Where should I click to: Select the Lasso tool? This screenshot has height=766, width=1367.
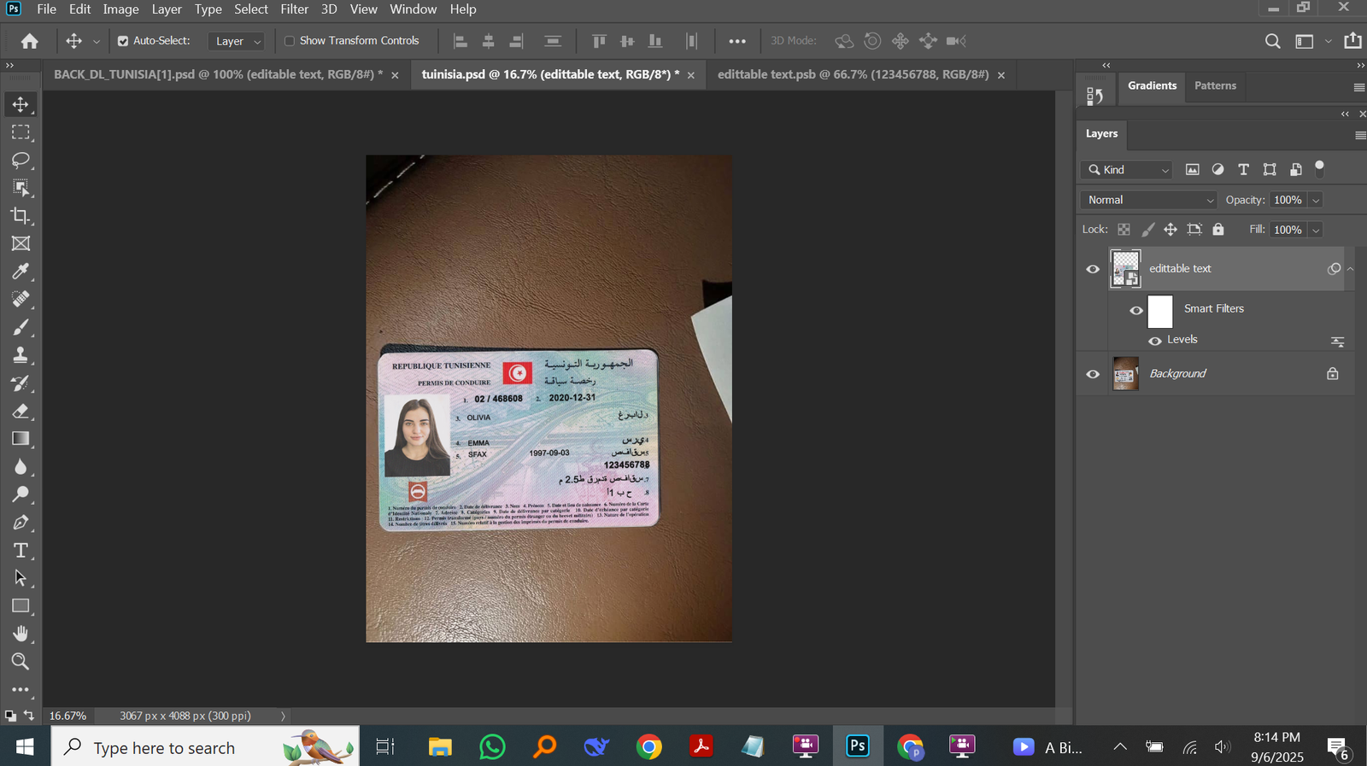point(21,160)
